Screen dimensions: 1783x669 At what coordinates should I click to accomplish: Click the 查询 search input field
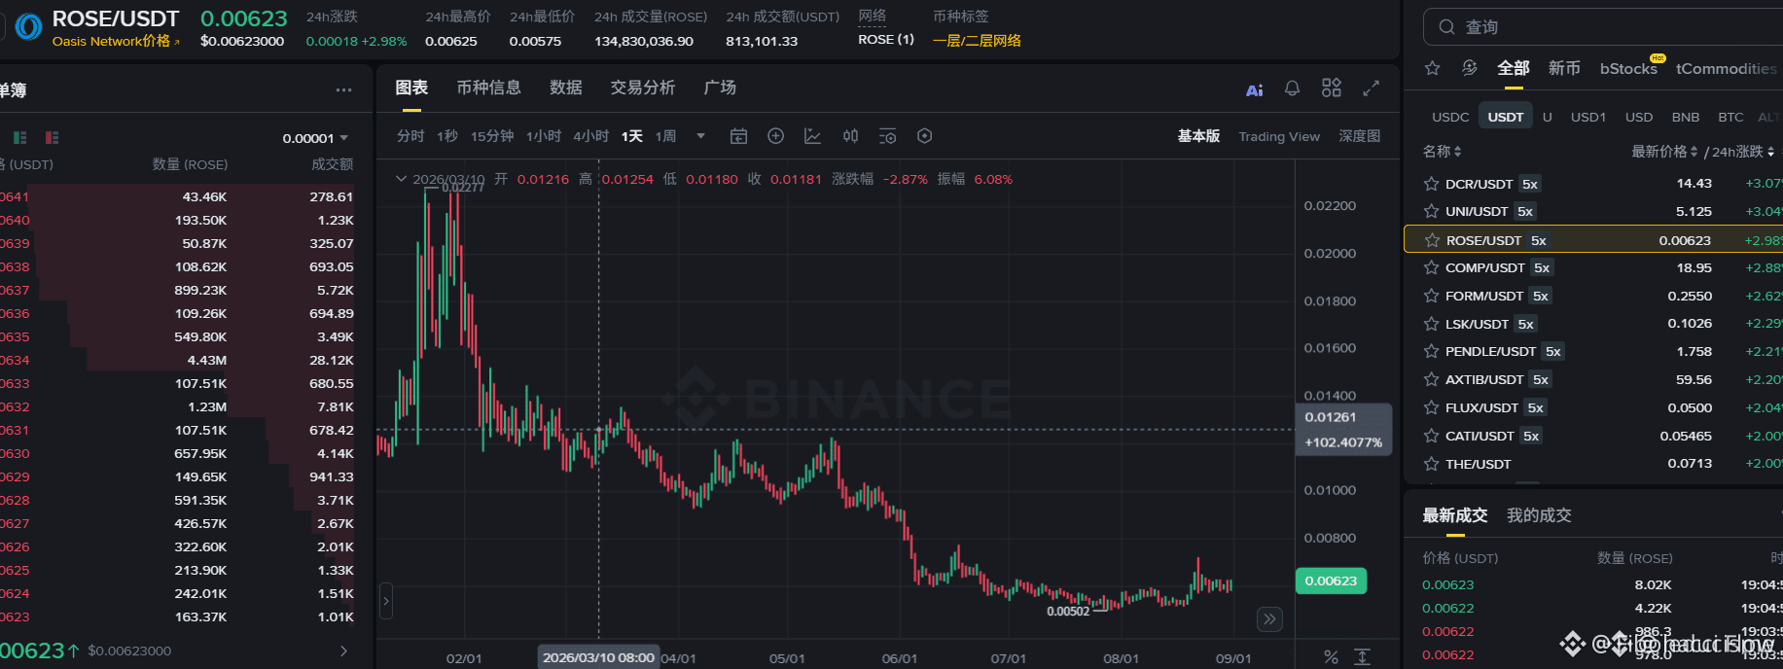pyautogui.click(x=1603, y=27)
